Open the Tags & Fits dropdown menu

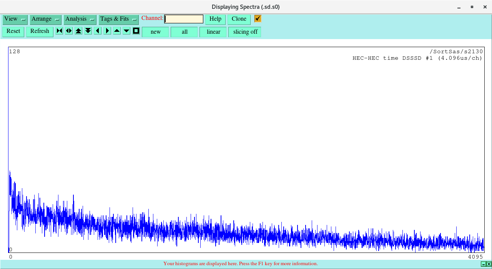[119, 20]
